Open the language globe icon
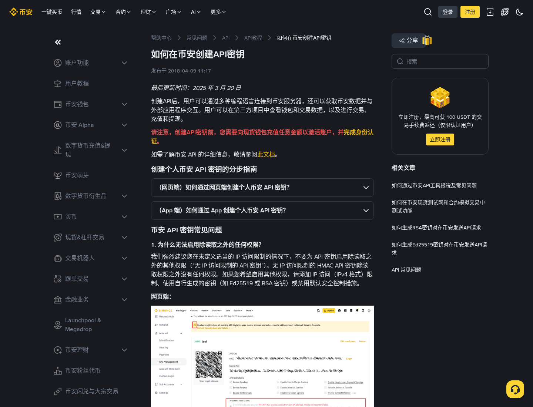The height and width of the screenshot is (407, 533). [505, 12]
